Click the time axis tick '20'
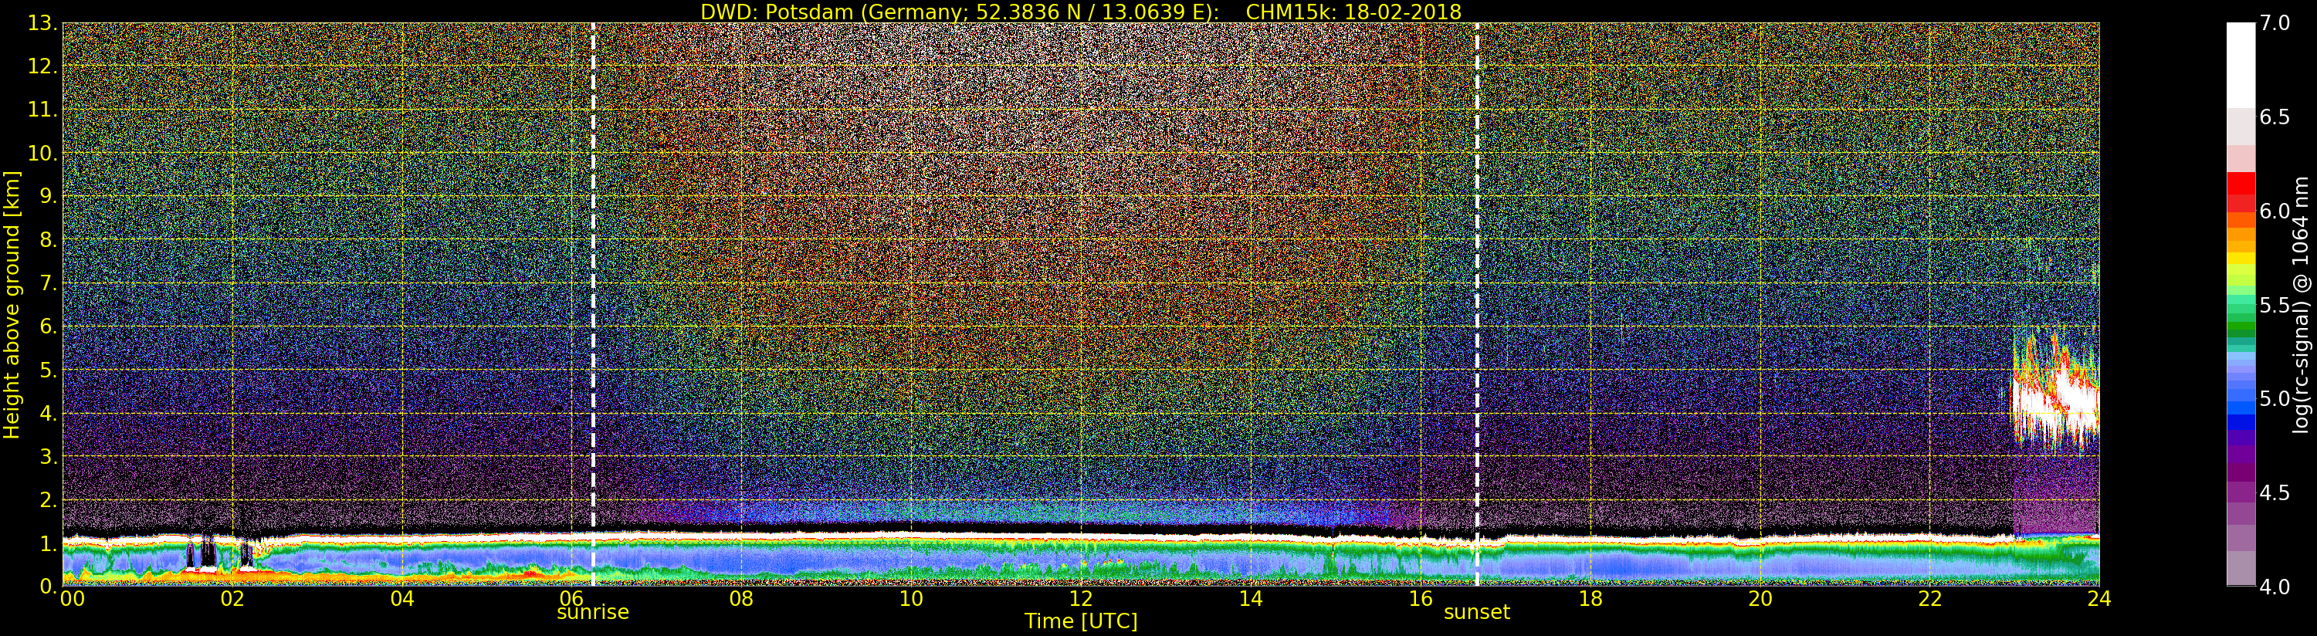 [x=1760, y=598]
